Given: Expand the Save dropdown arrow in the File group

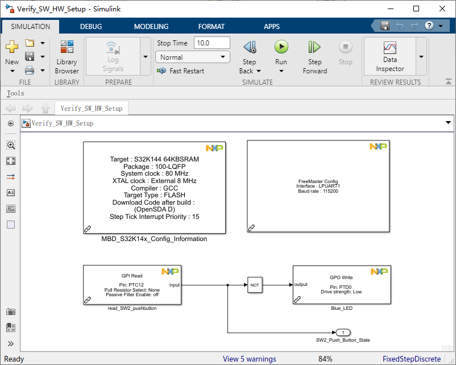Looking at the screenshot, I should coord(43,57).
